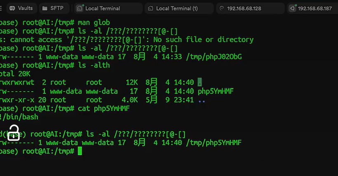This screenshot has width=338, height=176.
Task: Select the Local Terminal tab title
Action: pyautogui.click(x=103, y=8)
